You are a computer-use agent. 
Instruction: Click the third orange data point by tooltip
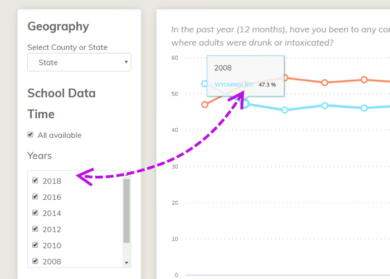coord(285,78)
